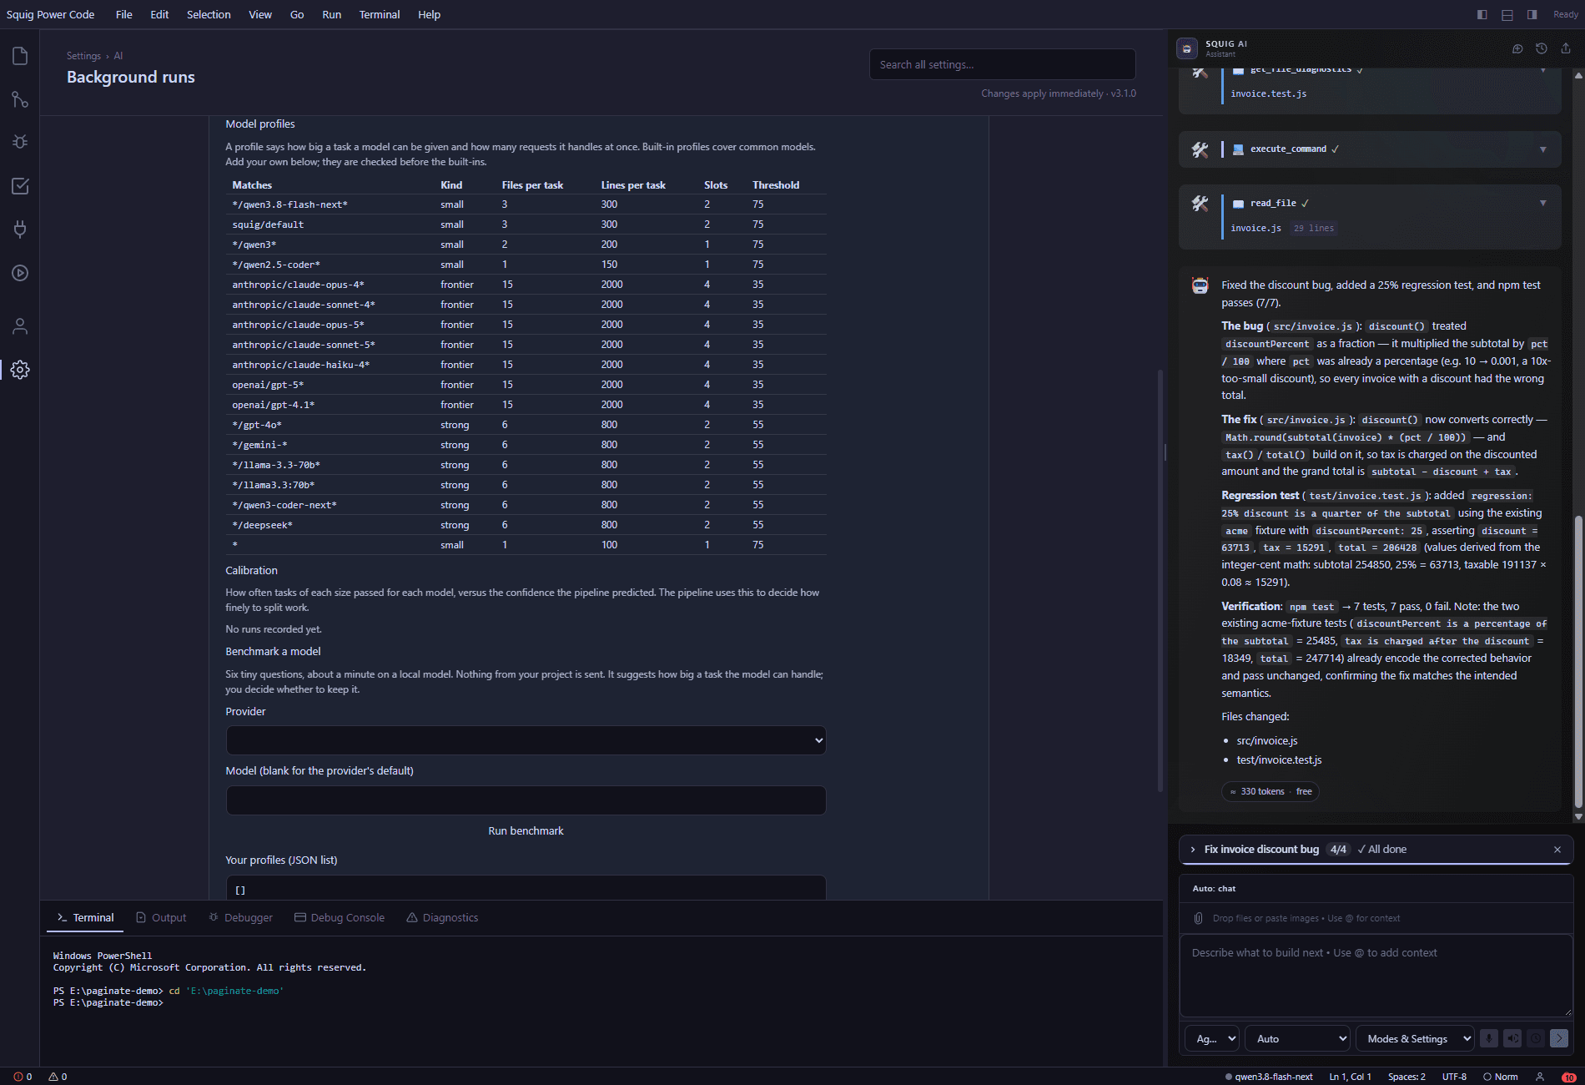The width and height of the screenshot is (1585, 1085).
Task: Open the Auto model dropdown
Action: click(x=1298, y=1038)
